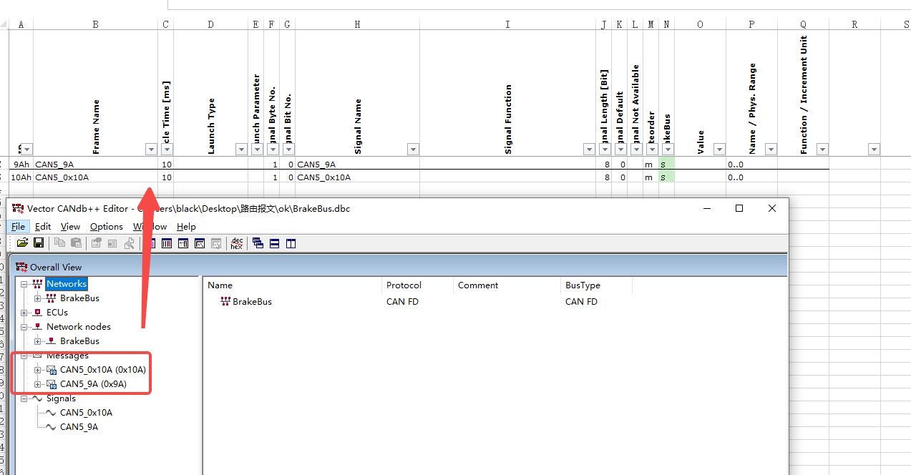Sort by the Protocol column header
The image size is (911, 475).
coord(417,285)
